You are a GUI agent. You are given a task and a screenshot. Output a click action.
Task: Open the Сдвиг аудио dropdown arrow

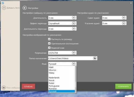[x=124, y=18]
